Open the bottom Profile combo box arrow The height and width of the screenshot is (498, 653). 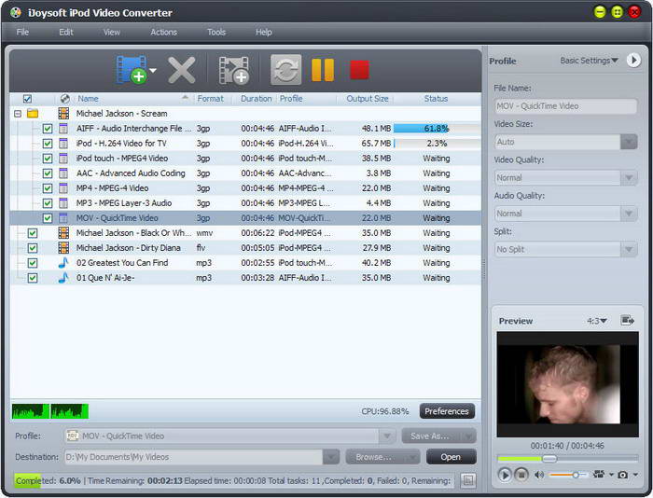[387, 436]
